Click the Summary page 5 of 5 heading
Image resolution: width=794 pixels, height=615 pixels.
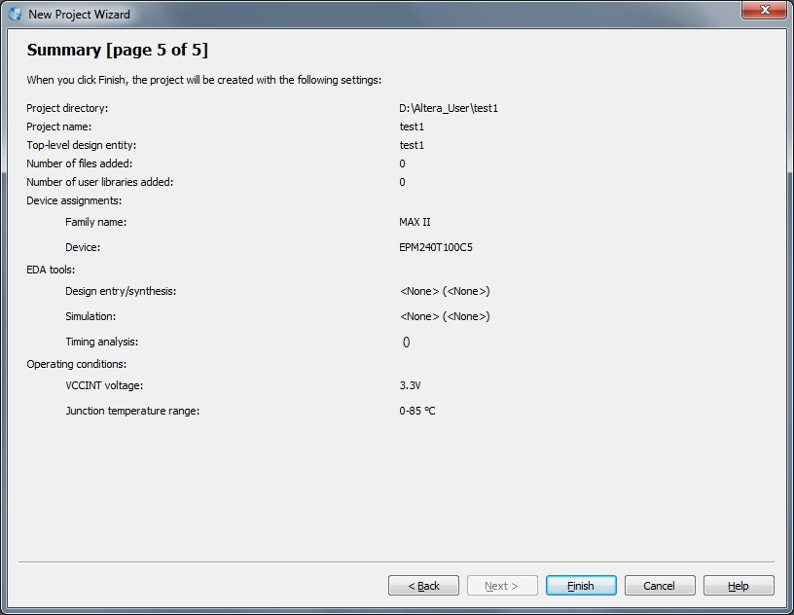[x=118, y=50]
